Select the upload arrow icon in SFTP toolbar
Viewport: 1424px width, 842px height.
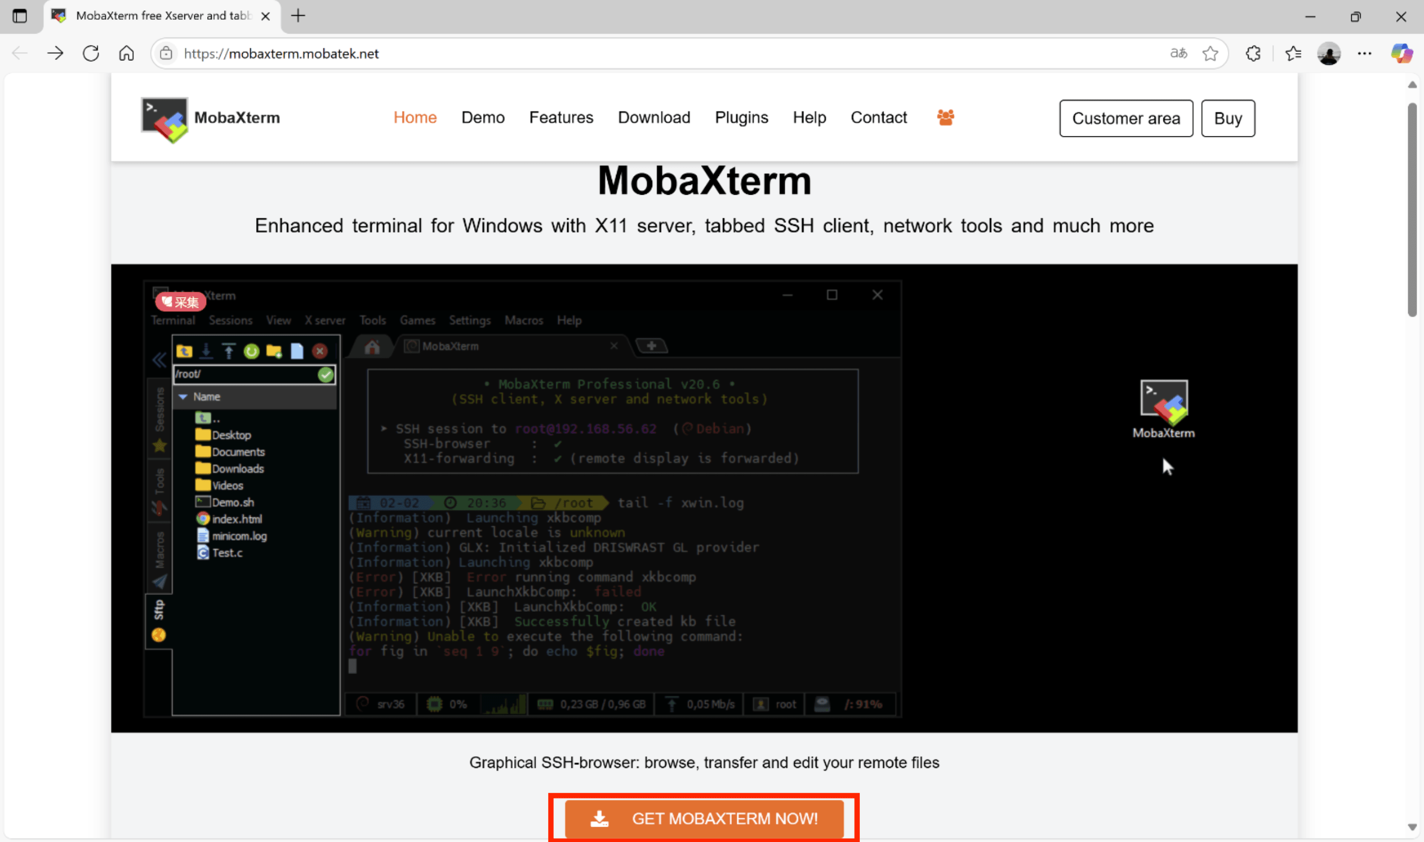coord(229,351)
